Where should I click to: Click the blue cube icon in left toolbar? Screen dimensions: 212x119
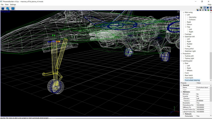[3, 8]
